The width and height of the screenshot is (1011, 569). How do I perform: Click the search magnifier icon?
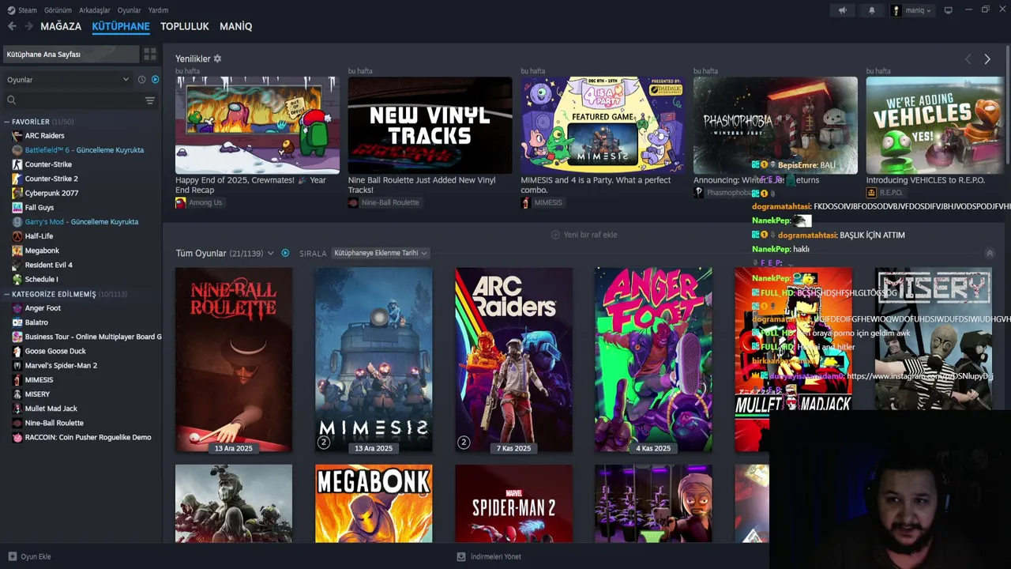(x=12, y=100)
